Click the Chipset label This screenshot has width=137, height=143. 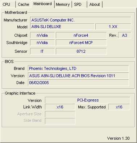21,35
